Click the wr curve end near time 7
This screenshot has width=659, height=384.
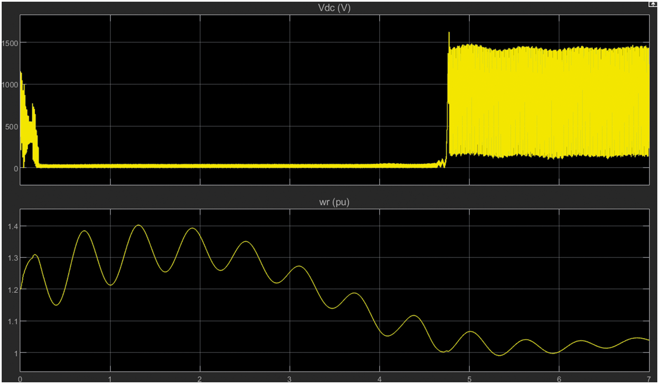tap(648, 340)
